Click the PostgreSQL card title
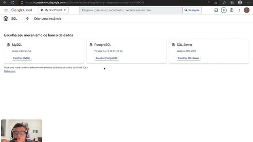Screen dimensions: 253x142 pos(103,45)
